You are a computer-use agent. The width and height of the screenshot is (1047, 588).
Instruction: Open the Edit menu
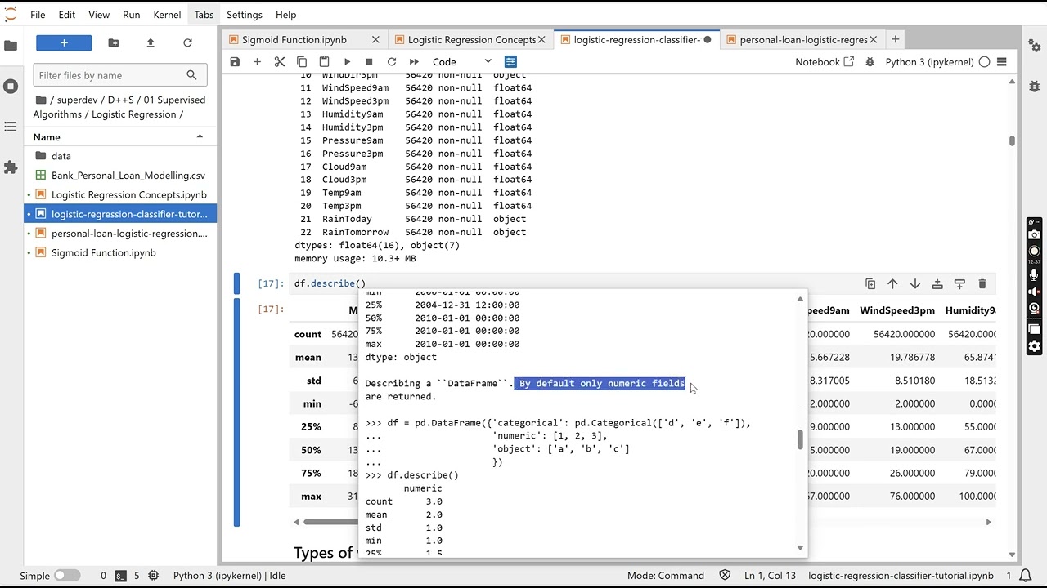[x=67, y=15]
